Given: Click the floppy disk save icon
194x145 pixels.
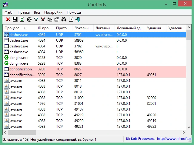Looking at the screenshot, I should (x=15, y=19).
